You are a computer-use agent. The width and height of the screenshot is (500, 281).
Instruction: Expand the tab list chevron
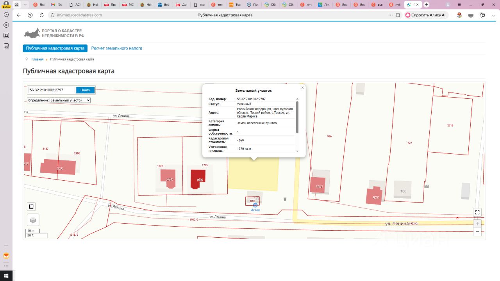pyautogui.click(x=25, y=5)
